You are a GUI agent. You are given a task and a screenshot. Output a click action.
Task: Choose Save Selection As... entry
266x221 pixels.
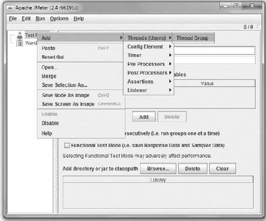(80, 85)
